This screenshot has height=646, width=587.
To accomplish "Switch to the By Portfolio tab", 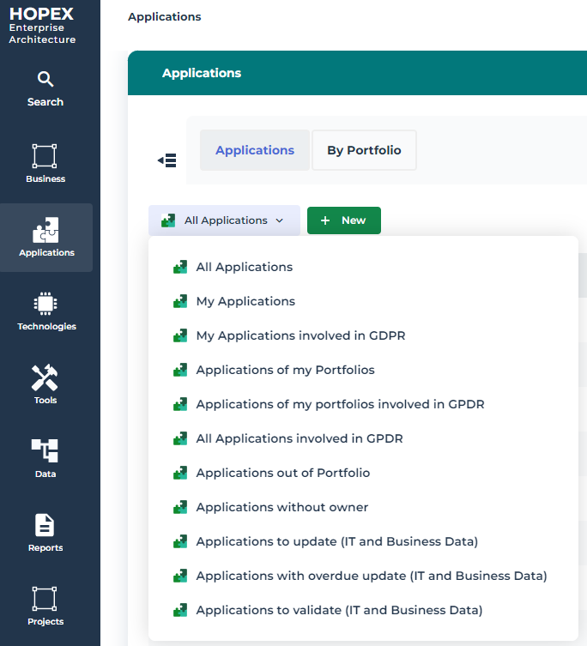I will coord(364,150).
